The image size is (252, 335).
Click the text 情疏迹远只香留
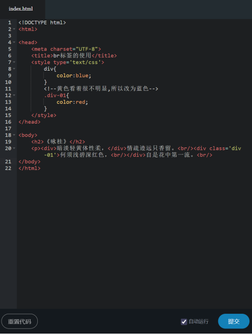(x=149, y=148)
